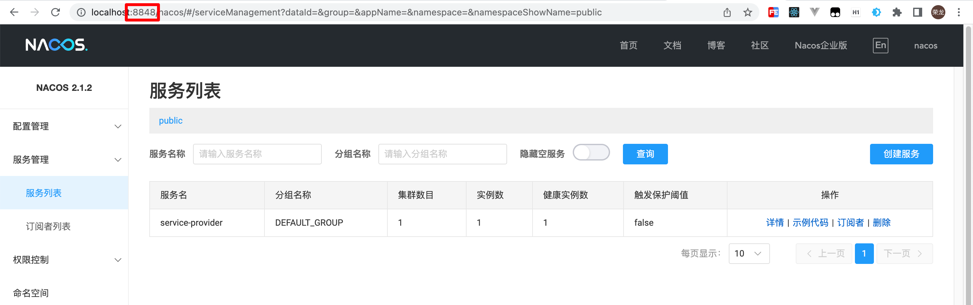Go to page 1 in pagination
973x305 pixels.
tap(864, 253)
